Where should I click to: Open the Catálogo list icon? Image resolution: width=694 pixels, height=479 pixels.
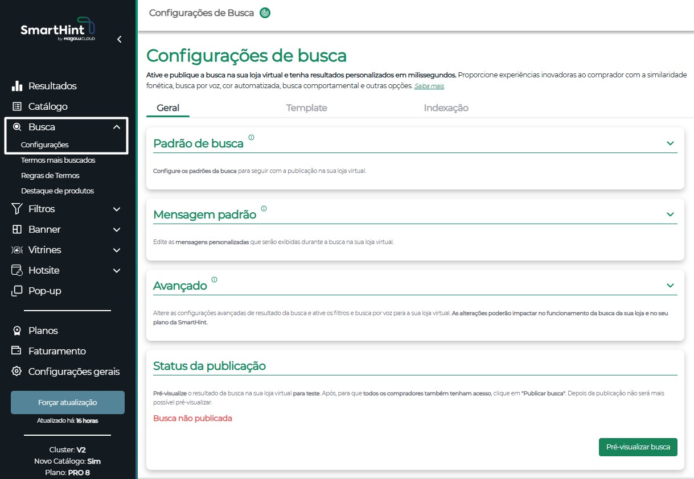click(x=17, y=106)
